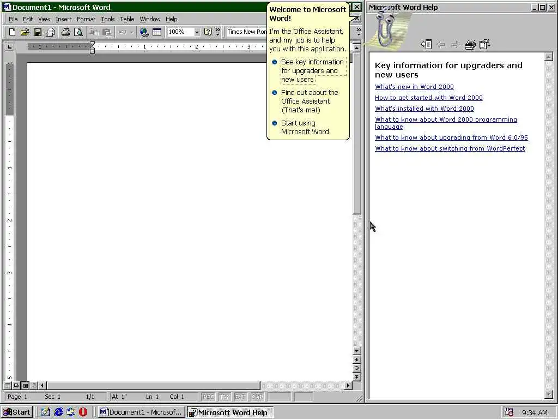Image resolution: width=558 pixels, height=419 pixels.
Task: Open 'upgrading from Word 6.0/95' link
Action: tap(451, 137)
